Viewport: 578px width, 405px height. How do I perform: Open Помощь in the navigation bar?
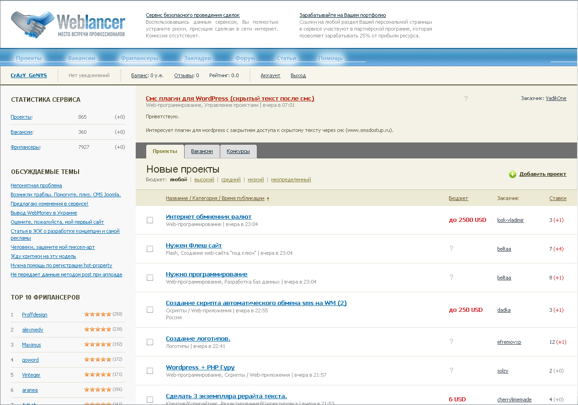coord(330,58)
